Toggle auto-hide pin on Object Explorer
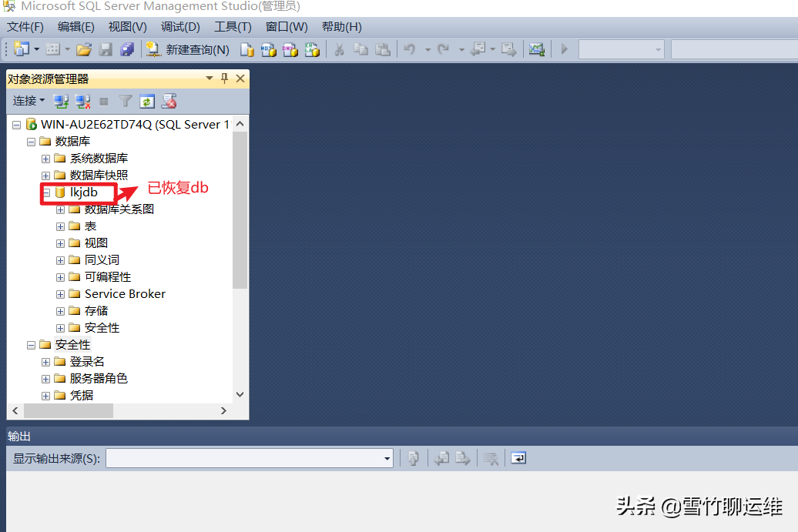Image resolution: width=798 pixels, height=532 pixels. coord(224,79)
